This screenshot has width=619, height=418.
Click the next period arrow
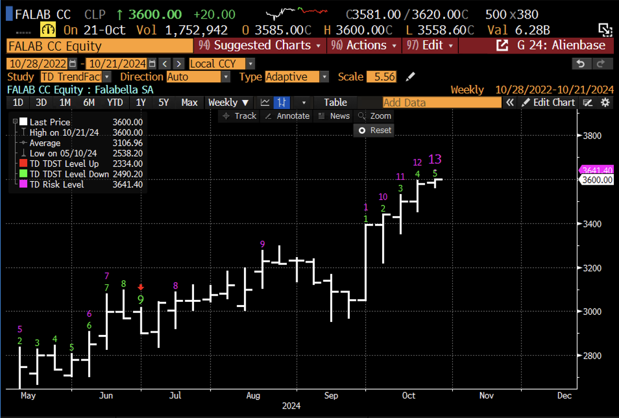pyautogui.click(x=178, y=64)
